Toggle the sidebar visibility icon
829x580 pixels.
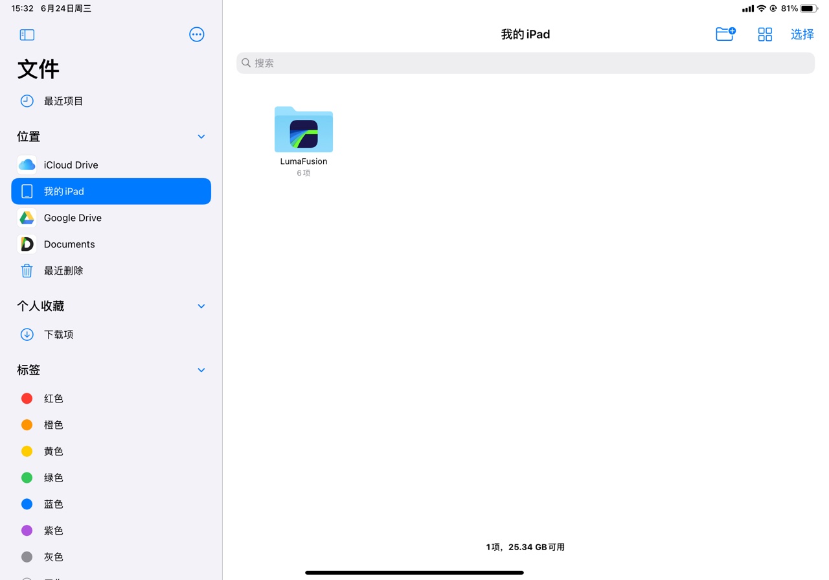(27, 34)
